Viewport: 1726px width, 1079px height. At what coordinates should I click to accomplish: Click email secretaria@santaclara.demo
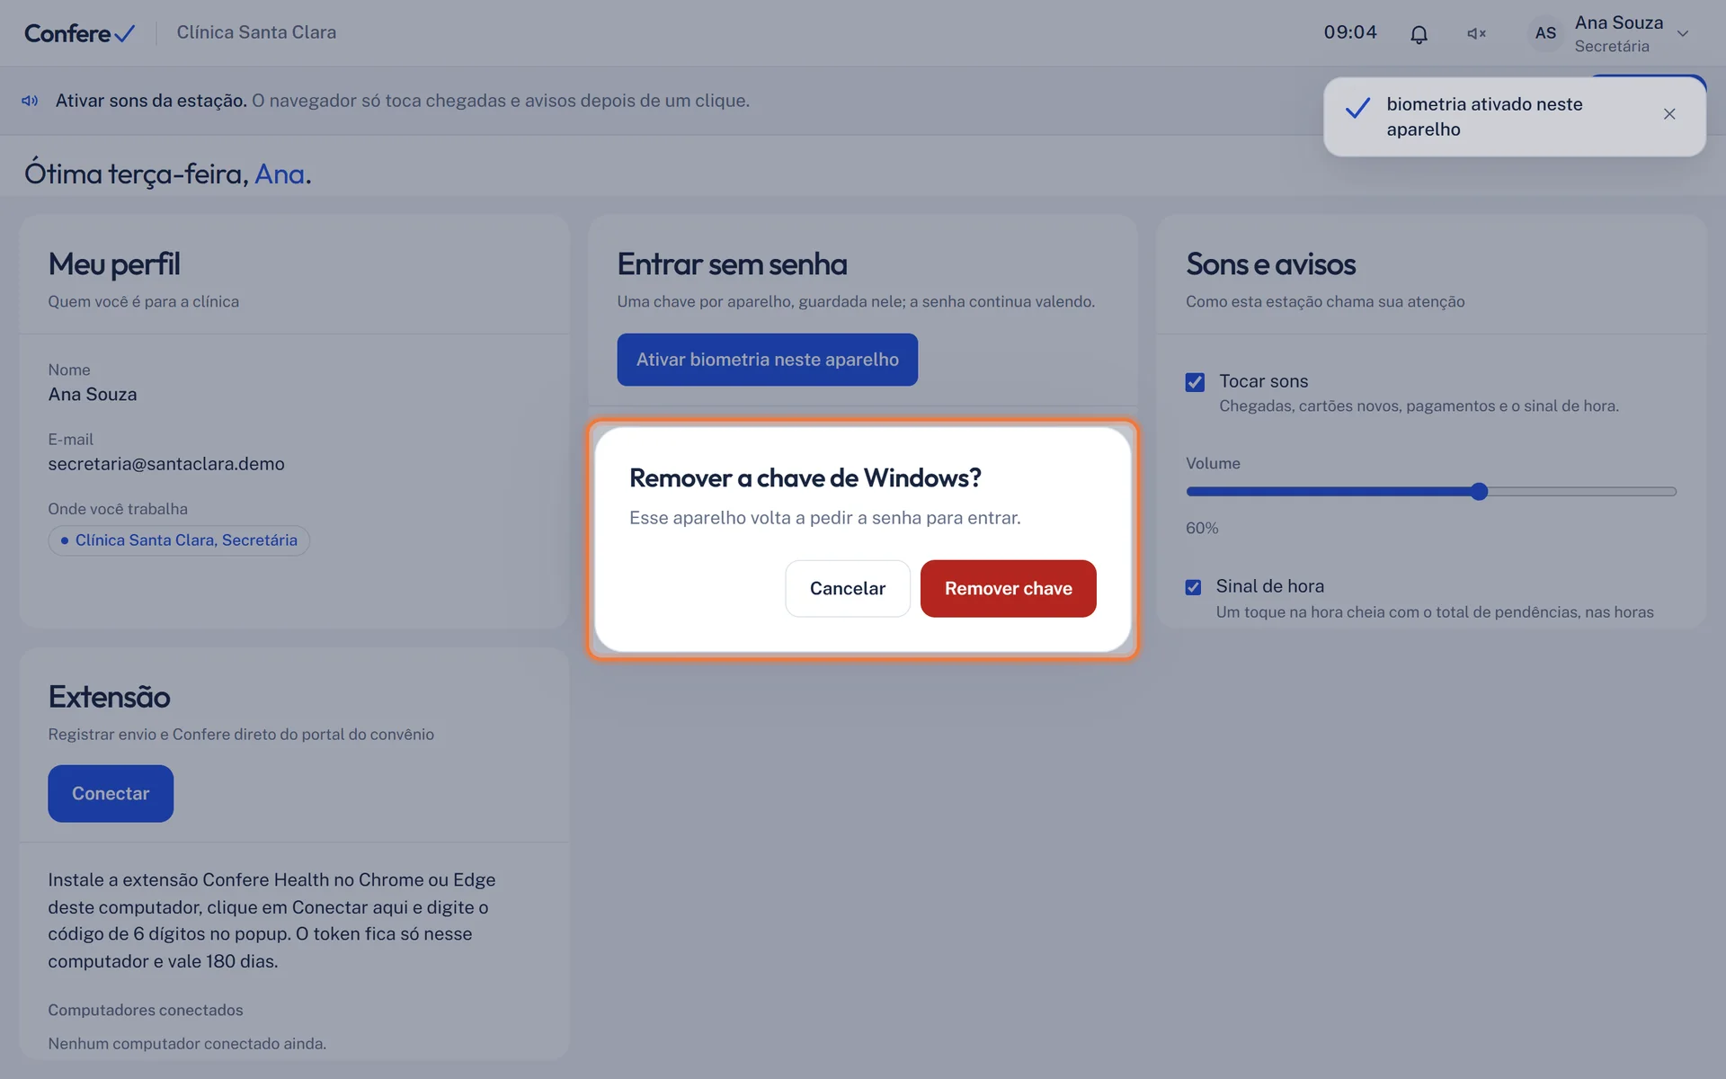pos(166,464)
